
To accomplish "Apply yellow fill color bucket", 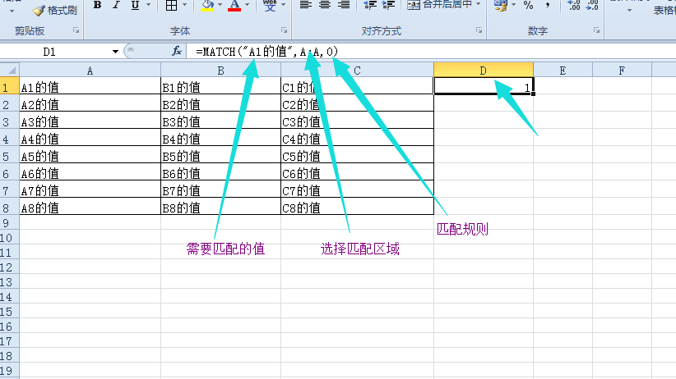I will pyautogui.click(x=207, y=5).
